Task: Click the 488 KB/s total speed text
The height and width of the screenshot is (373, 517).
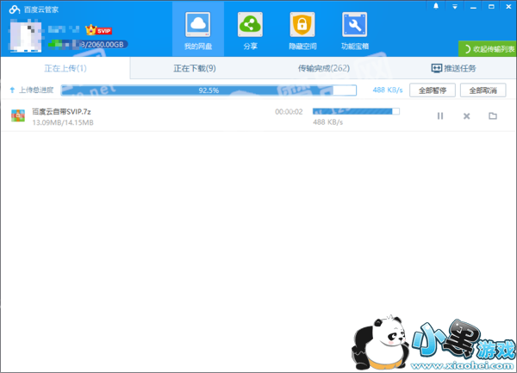Action: click(388, 90)
